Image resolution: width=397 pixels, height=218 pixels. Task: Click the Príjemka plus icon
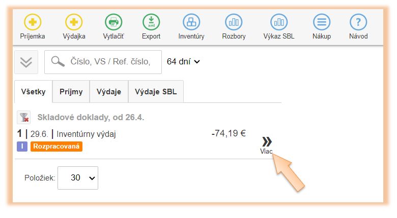(33, 22)
